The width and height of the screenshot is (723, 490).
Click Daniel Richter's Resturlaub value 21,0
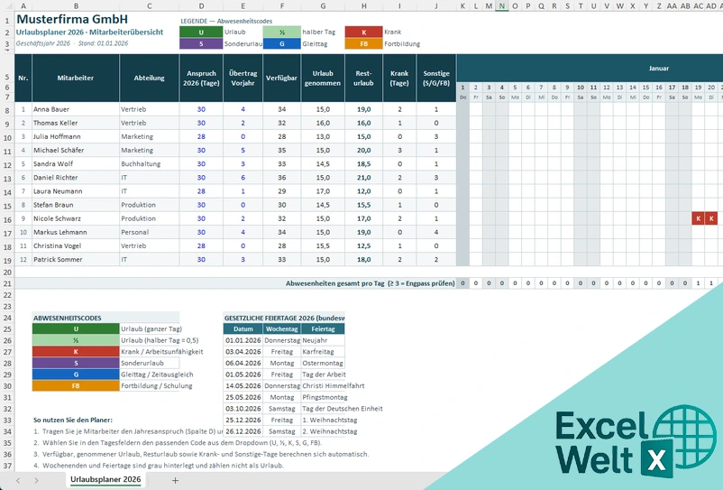[364, 178]
